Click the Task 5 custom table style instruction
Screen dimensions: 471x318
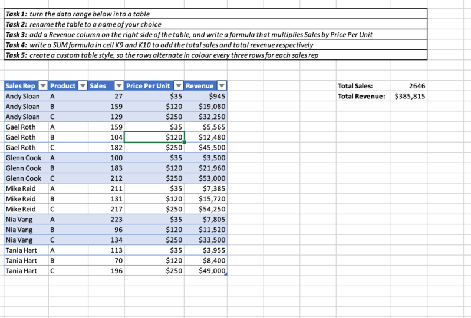[x=215, y=55]
